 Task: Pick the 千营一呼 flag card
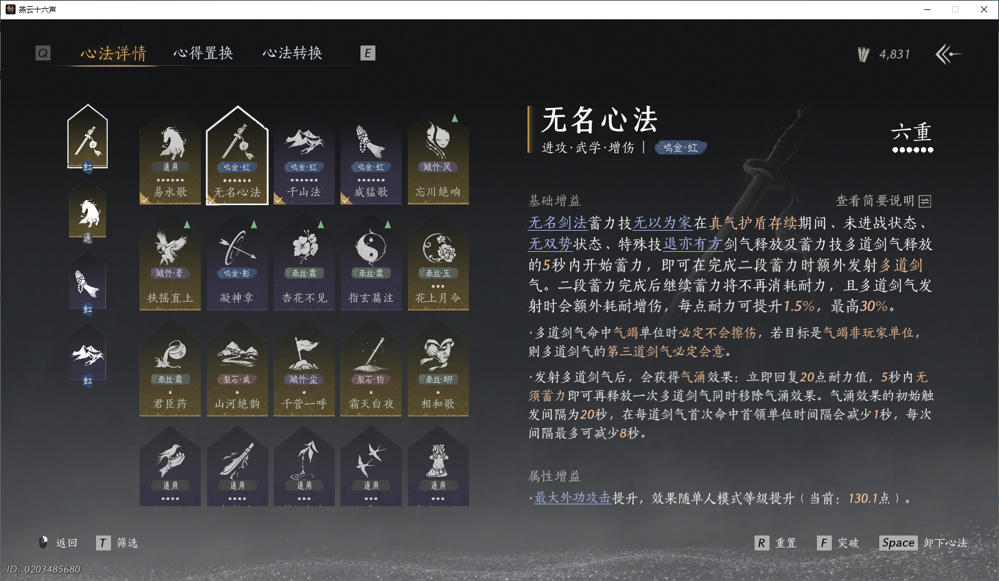pos(304,368)
